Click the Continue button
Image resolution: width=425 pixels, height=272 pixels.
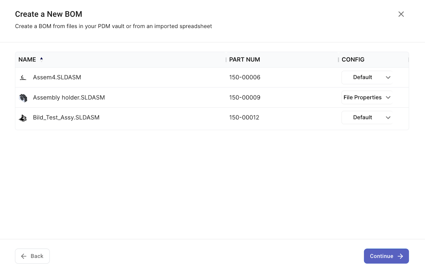(386, 256)
